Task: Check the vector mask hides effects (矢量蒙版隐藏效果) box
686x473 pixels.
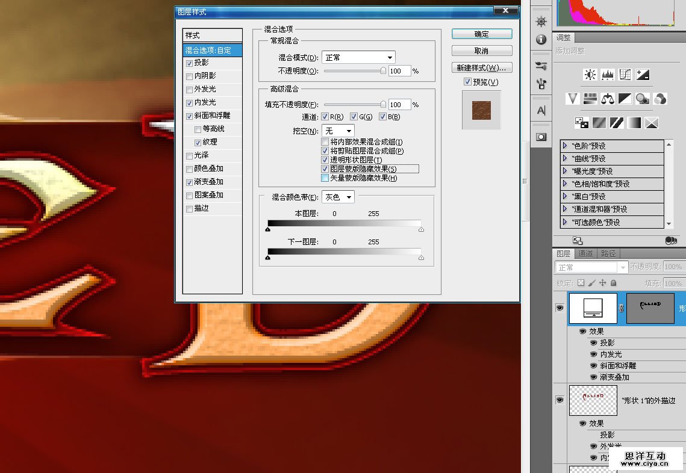Action: [x=325, y=178]
